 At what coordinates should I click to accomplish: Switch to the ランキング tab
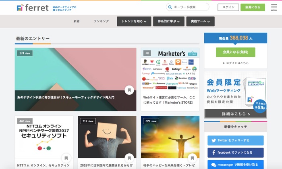(x=101, y=21)
